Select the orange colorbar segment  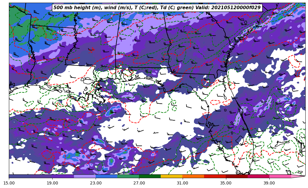[x=193, y=176]
